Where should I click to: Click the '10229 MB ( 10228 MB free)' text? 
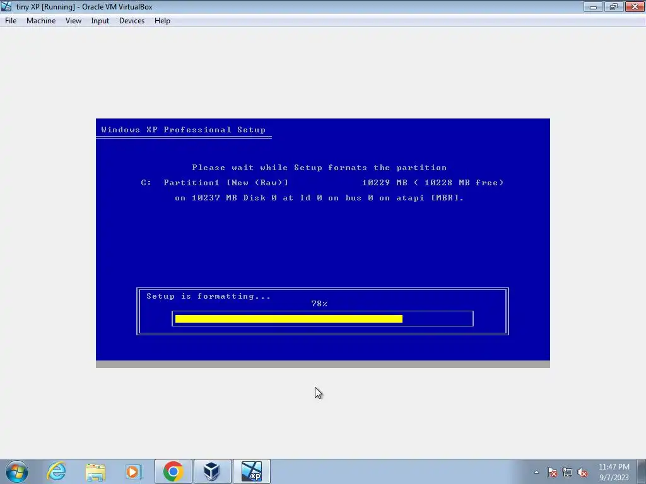click(x=433, y=183)
